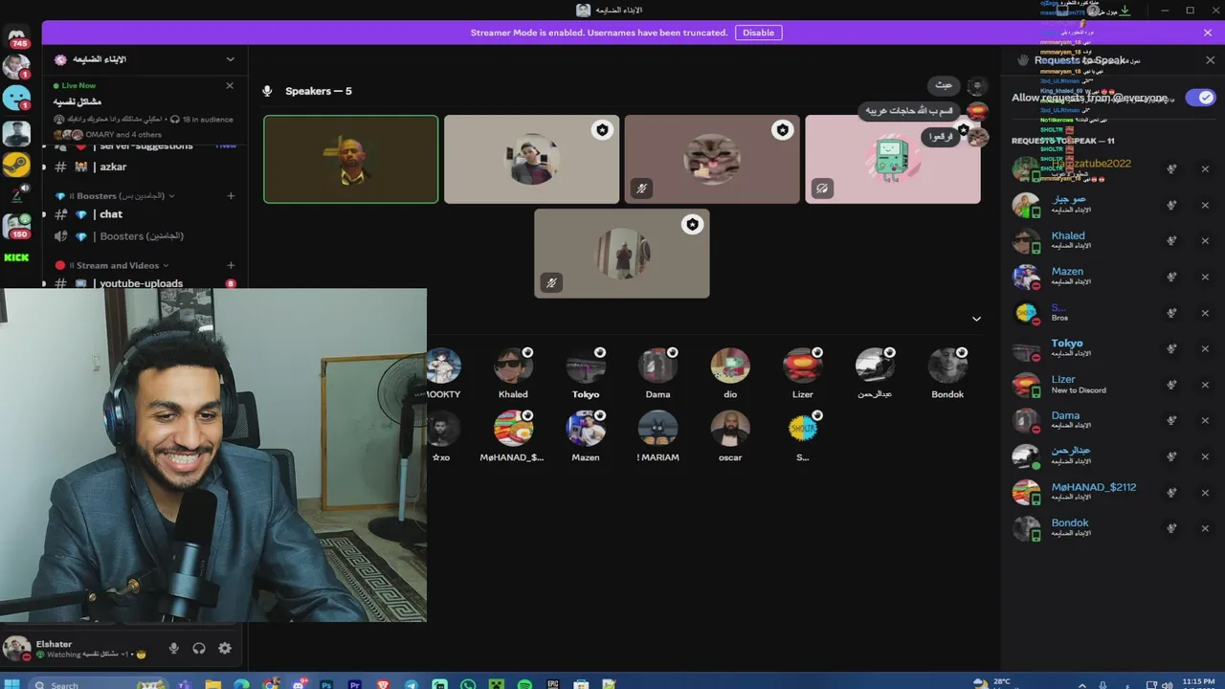Screen dimensions: 1225x689
Task: Open the azkar text channel
Action: coord(144,167)
